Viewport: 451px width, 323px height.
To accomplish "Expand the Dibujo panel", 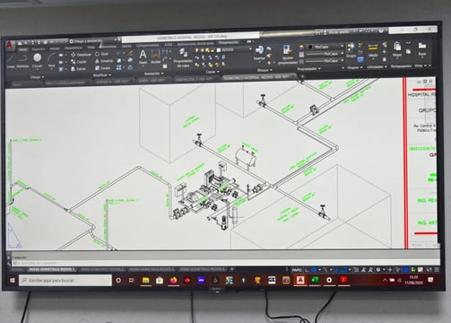I will click(x=37, y=77).
